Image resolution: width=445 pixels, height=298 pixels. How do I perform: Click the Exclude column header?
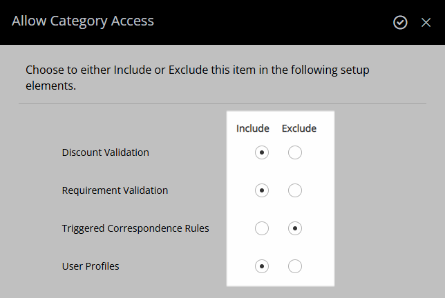pos(299,128)
